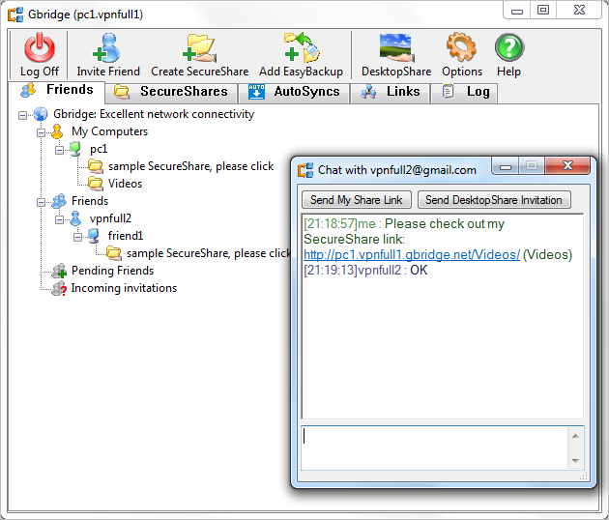Click the My Computers person icon

(x=57, y=131)
